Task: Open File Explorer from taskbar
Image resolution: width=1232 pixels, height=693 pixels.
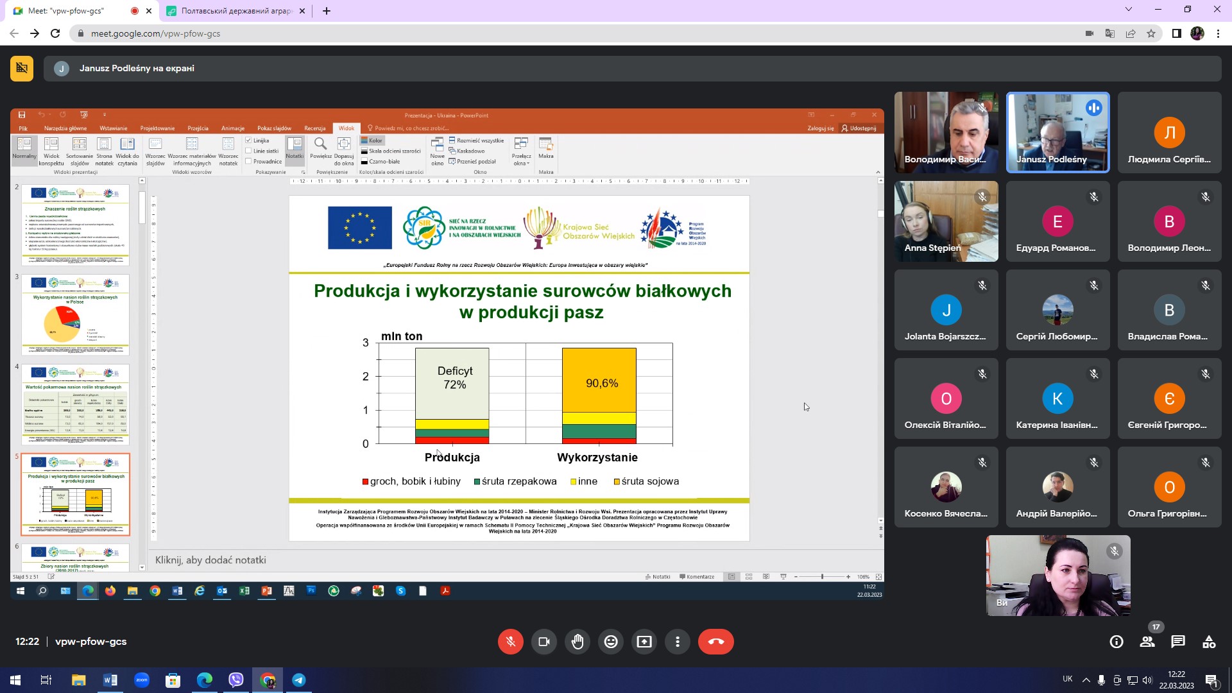Action: point(78,680)
